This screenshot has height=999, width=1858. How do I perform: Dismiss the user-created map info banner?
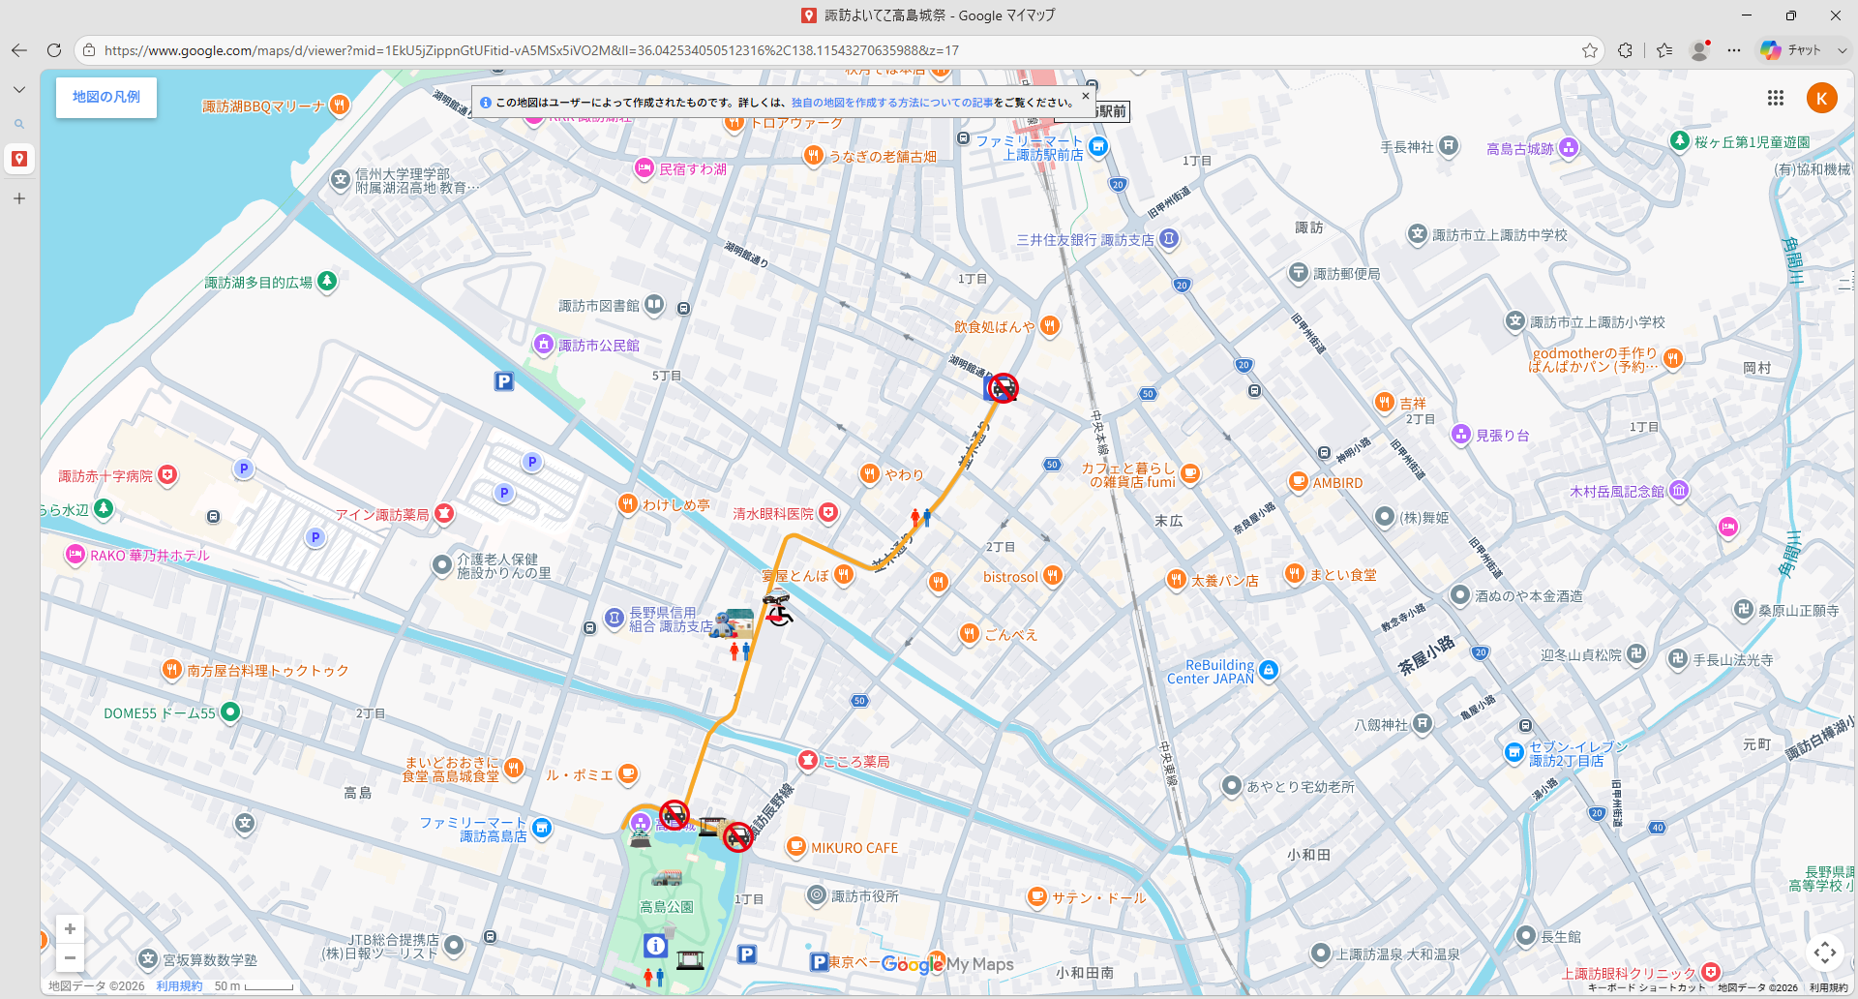(x=1085, y=96)
